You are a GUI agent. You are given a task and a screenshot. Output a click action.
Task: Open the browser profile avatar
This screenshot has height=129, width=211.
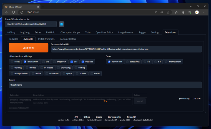pos(197,12)
